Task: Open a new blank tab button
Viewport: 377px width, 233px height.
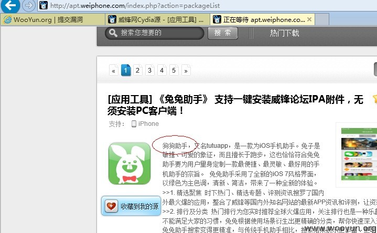Action: tap(322, 19)
